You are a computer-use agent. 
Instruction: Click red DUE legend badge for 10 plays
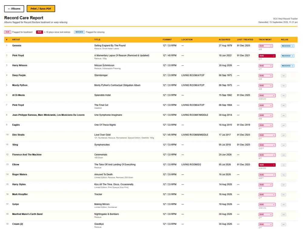coord(39,32)
